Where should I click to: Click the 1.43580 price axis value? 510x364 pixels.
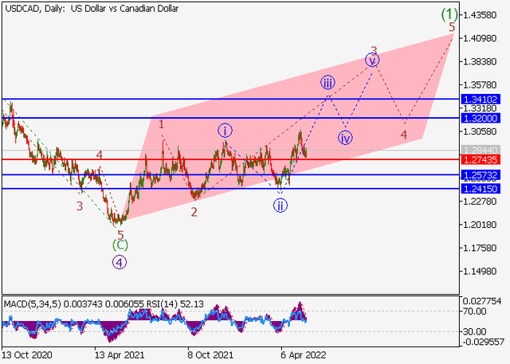point(481,15)
